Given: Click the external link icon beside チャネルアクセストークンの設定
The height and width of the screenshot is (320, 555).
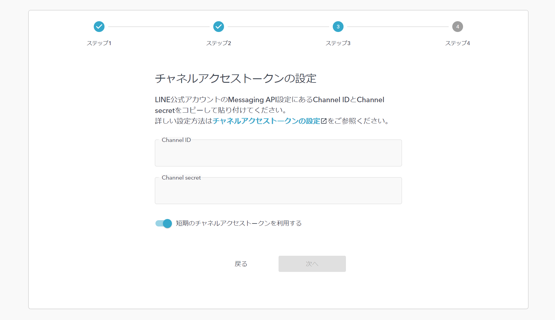Looking at the screenshot, I should tap(324, 121).
